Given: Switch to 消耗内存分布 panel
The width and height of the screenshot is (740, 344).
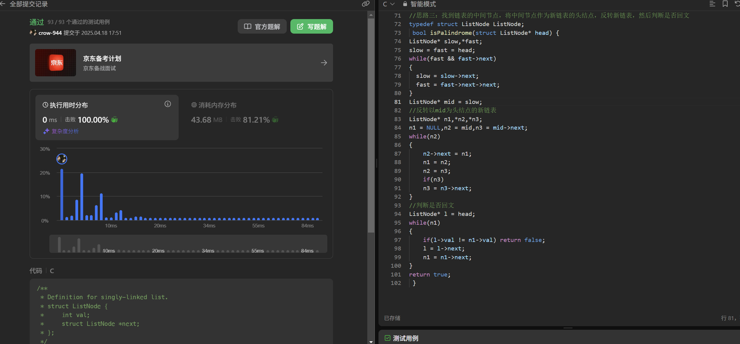Looking at the screenshot, I should click(217, 105).
